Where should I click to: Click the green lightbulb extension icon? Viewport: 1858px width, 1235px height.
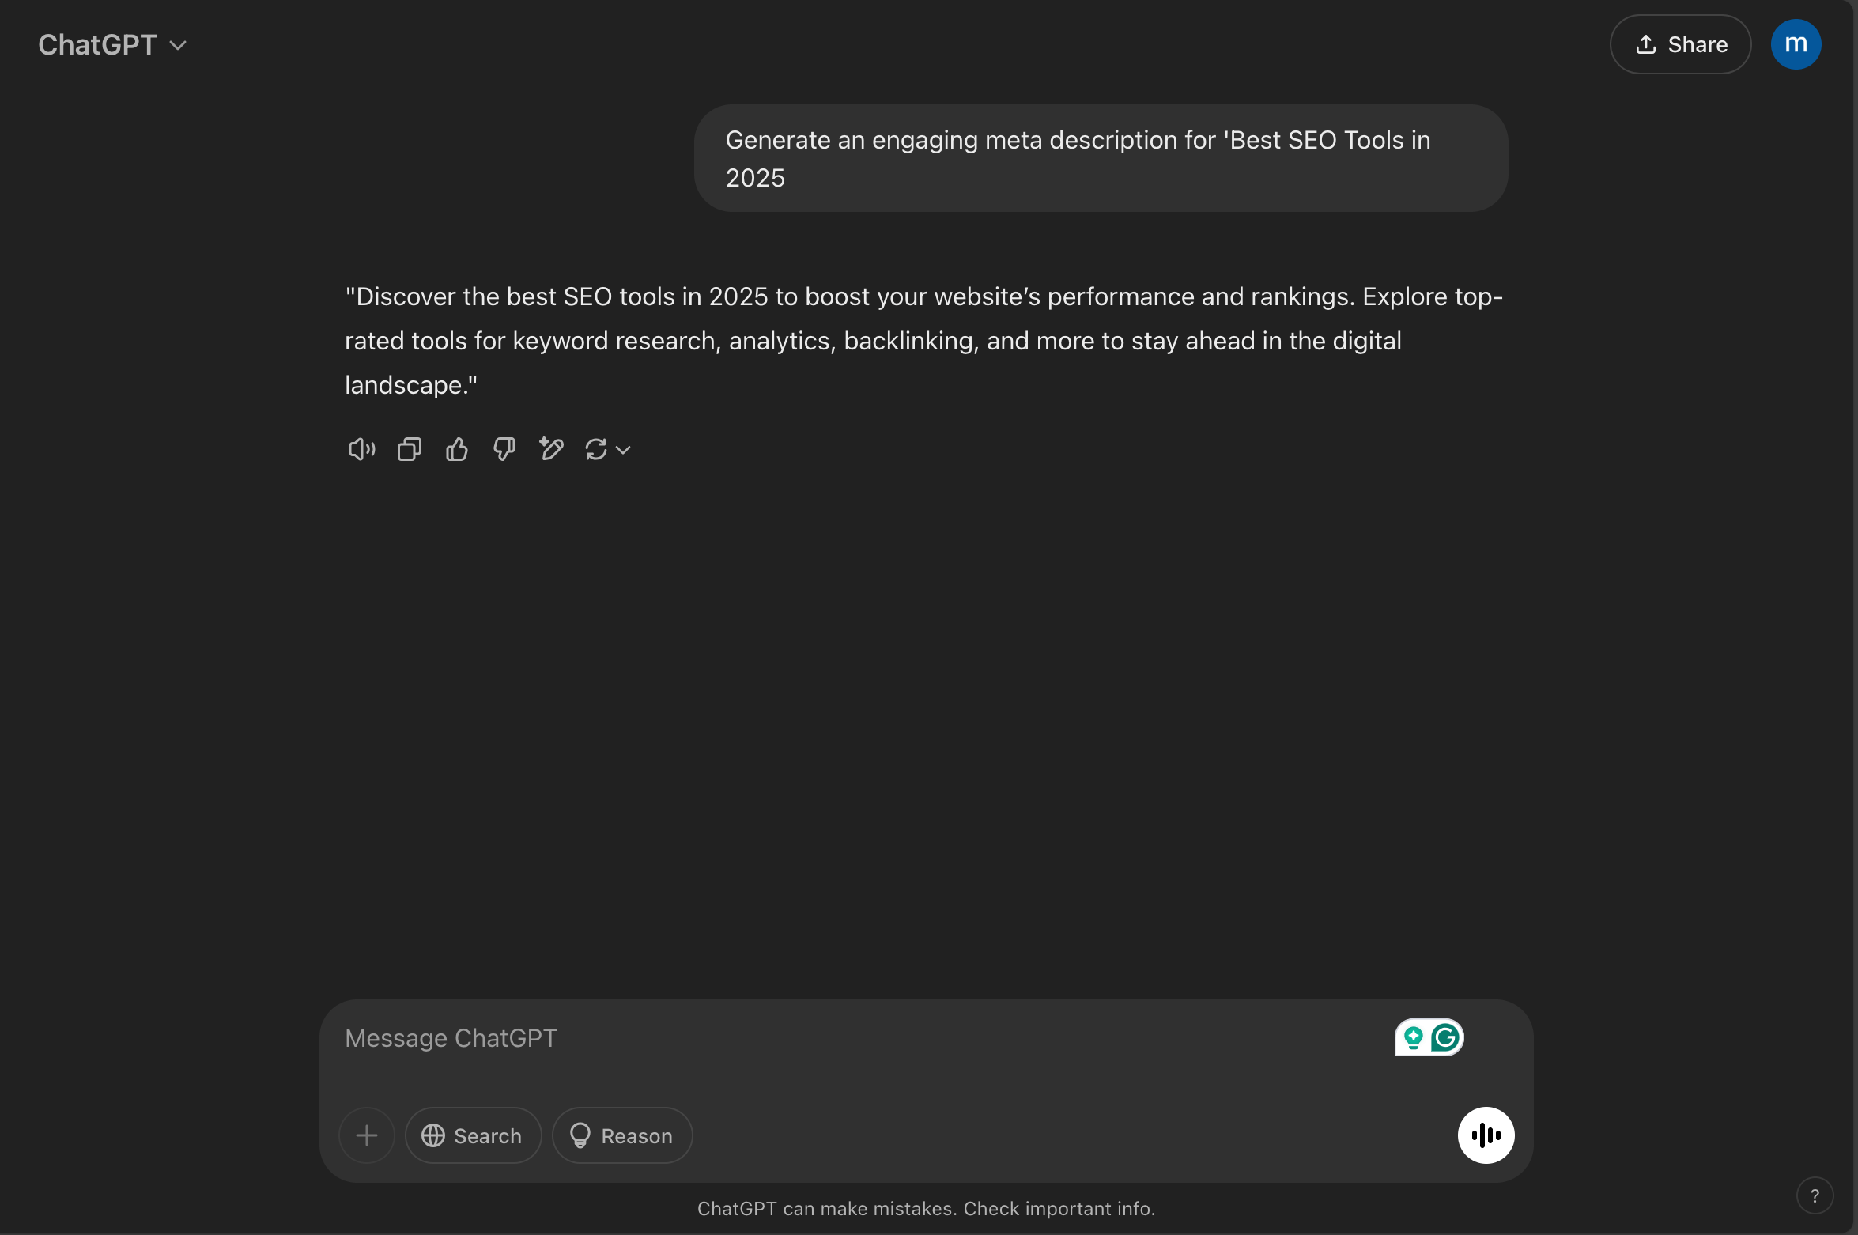click(x=1413, y=1037)
